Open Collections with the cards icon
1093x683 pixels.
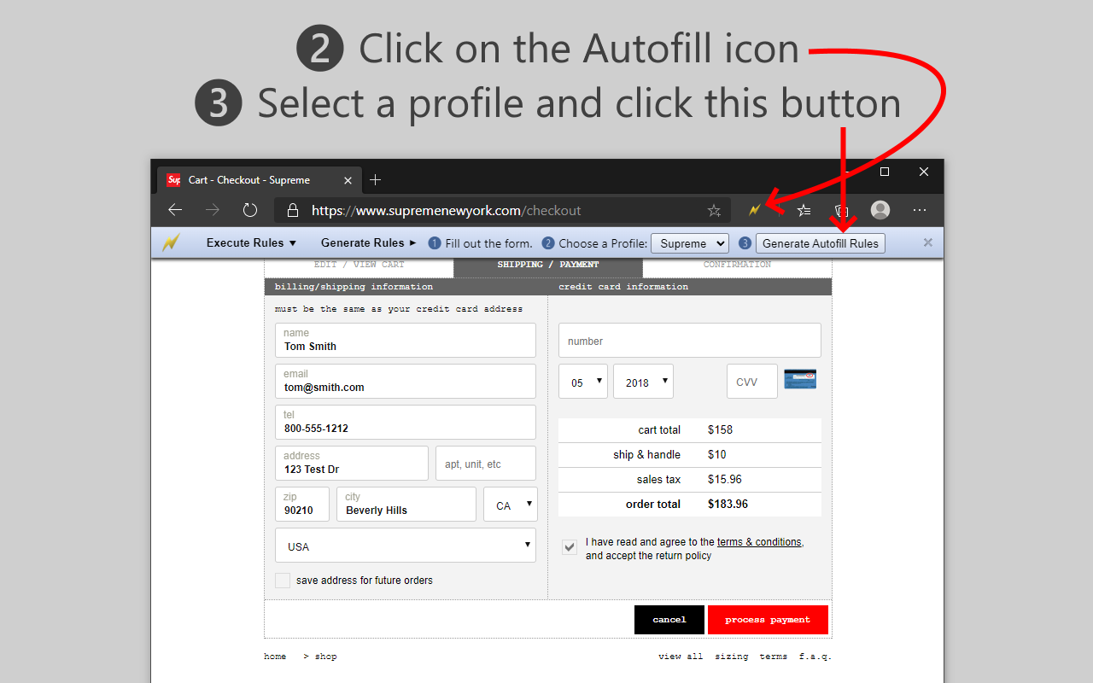coord(841,210)
